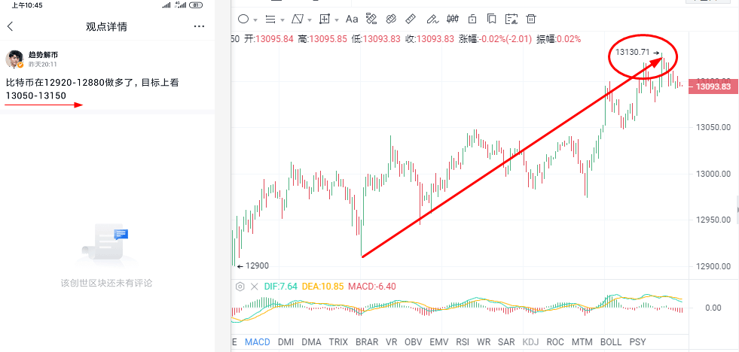Open the ellipse tool dropdown arrow
This screenshot has height=352, width=739.
[x=255, y=20]
